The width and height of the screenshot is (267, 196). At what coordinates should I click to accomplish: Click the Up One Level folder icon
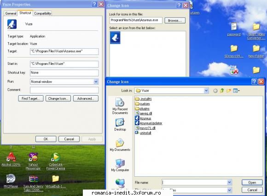(x=222, y=91)
